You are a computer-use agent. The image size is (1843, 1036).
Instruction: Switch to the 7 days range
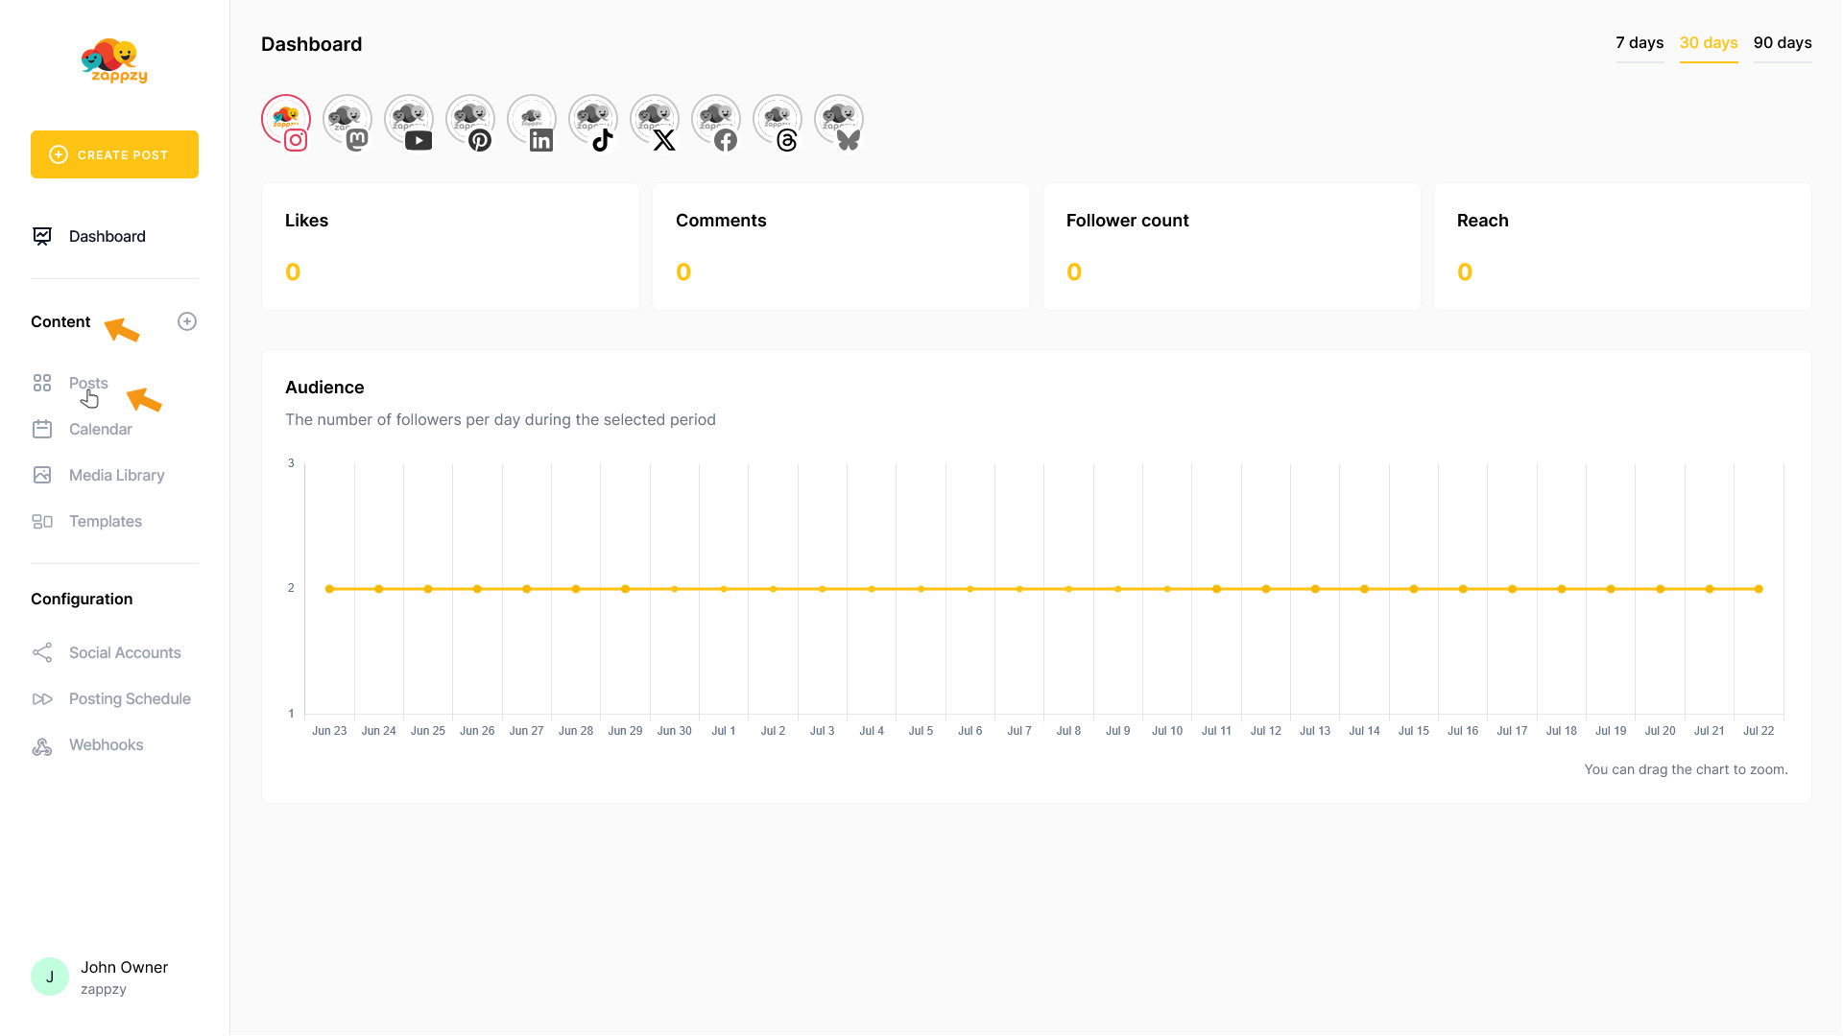pyautogui.click(x=1640, y=43)
